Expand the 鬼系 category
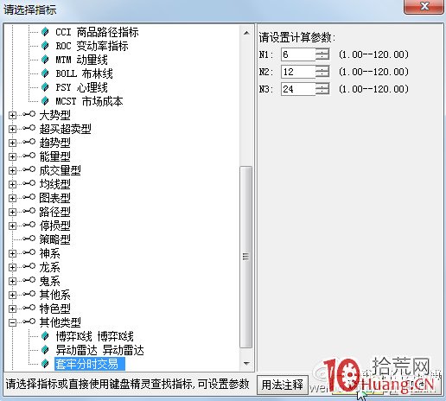Screen dimensions: 446x401 pos(12,281)
